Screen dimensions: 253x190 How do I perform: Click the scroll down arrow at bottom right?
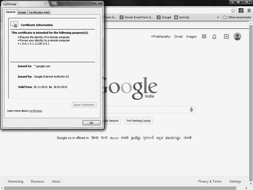click(x=251, y=184)
